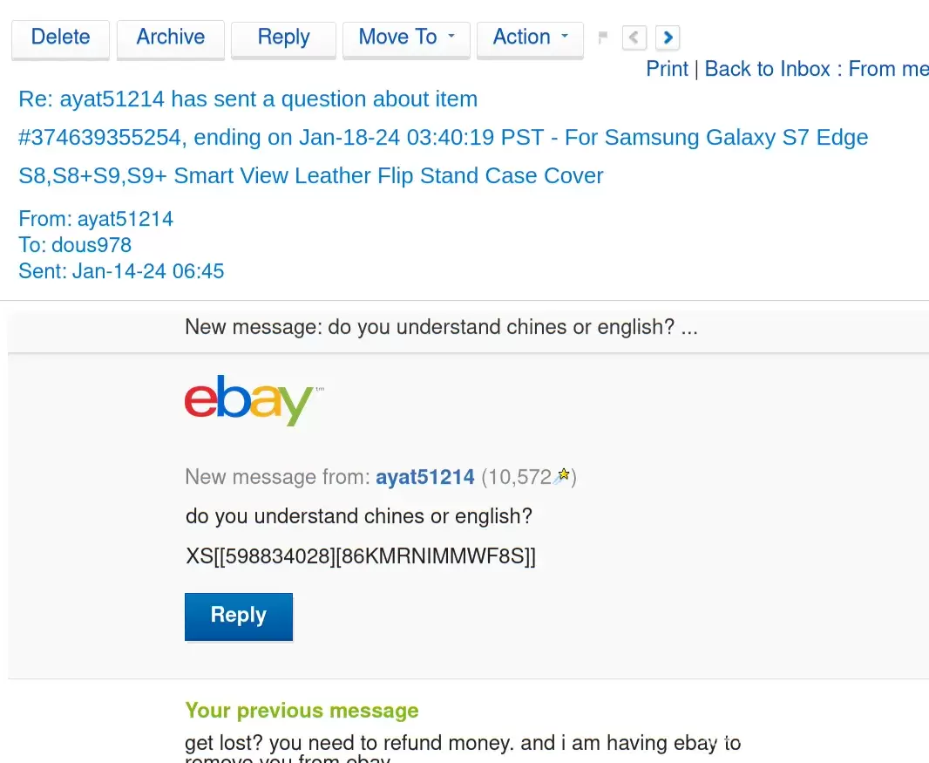
Task: Click the 'Your previous message' heading
Action: point(302,711)
